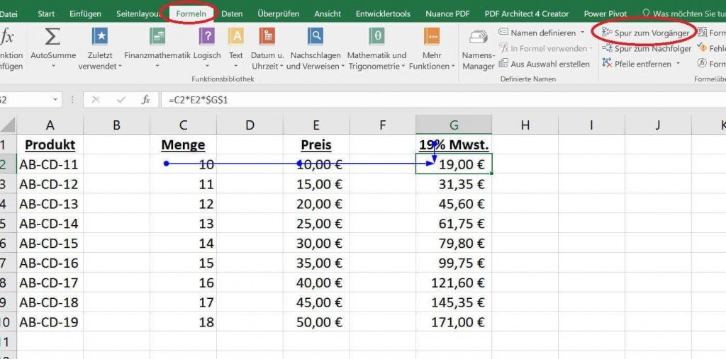Select column C header
The image size is (726, 359).
click(x=184, y=125)
